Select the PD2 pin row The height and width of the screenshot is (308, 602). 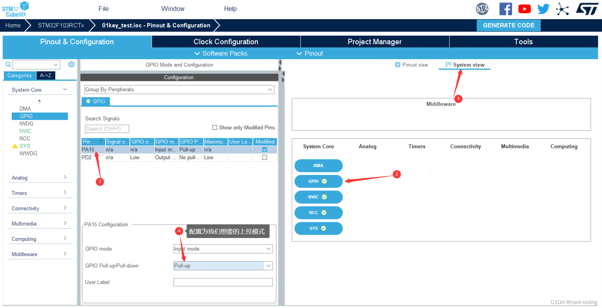[x=179, y=157]
